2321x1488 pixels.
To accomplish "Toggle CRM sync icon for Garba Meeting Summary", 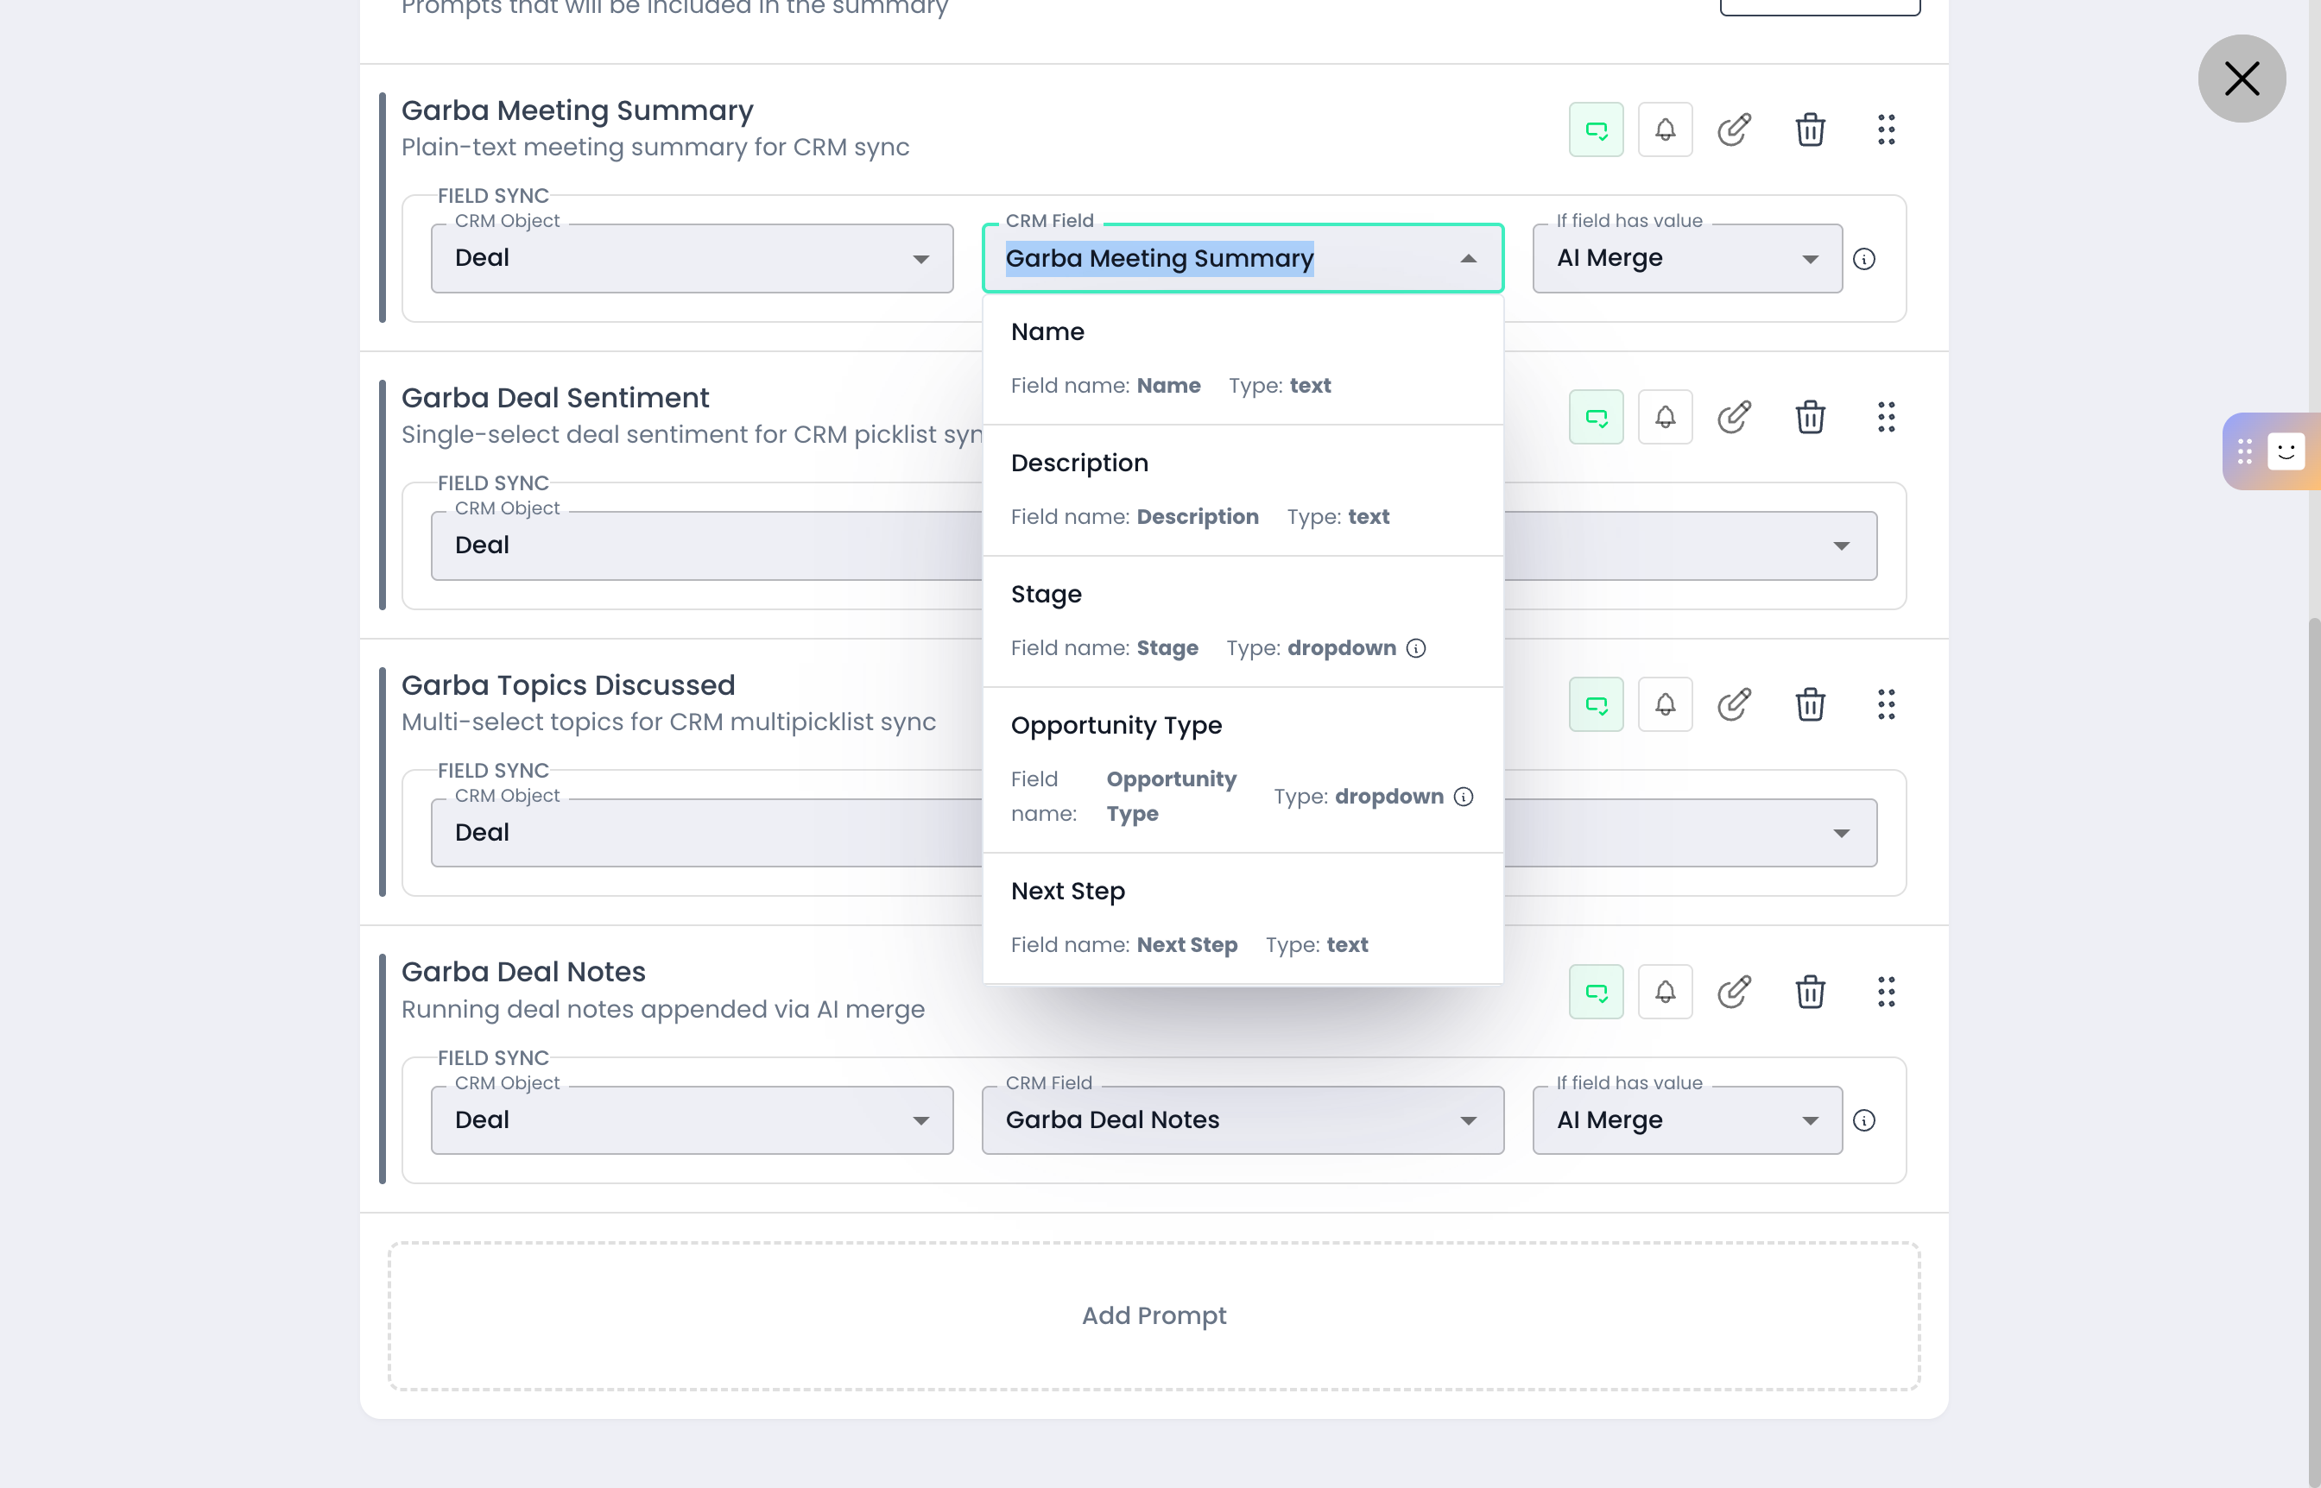I will pyautogui.click(x=1596, y=129).
